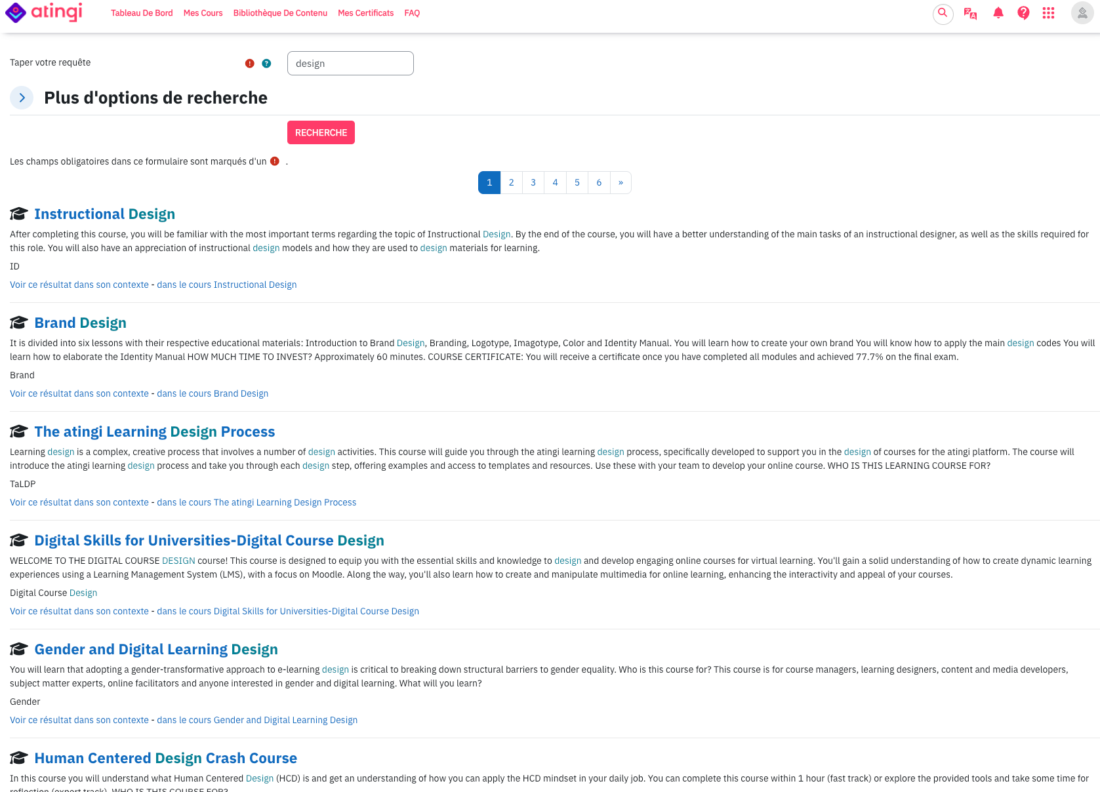Click the teal help icon beside query label
The image size is (1100, 792).
[x=266, y=64]
